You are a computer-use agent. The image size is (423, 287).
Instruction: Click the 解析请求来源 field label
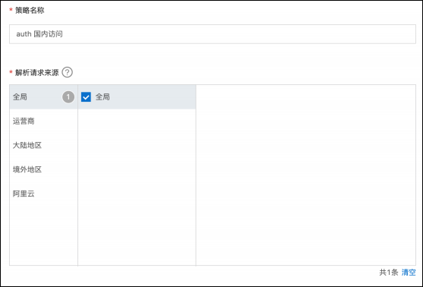tap(37, 73)
